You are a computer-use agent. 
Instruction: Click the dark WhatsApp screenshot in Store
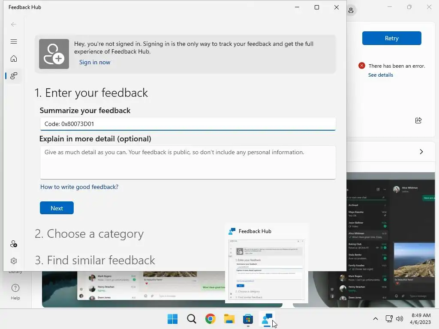point(391,241)
